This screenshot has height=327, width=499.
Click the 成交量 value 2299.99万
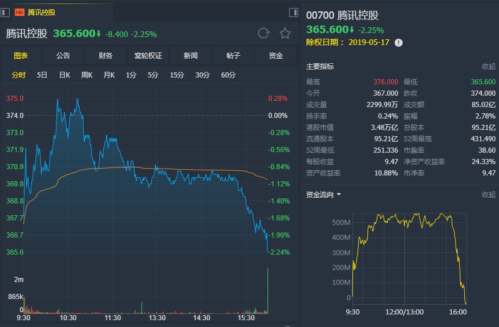pyautogui.click(x=382, y=105)
